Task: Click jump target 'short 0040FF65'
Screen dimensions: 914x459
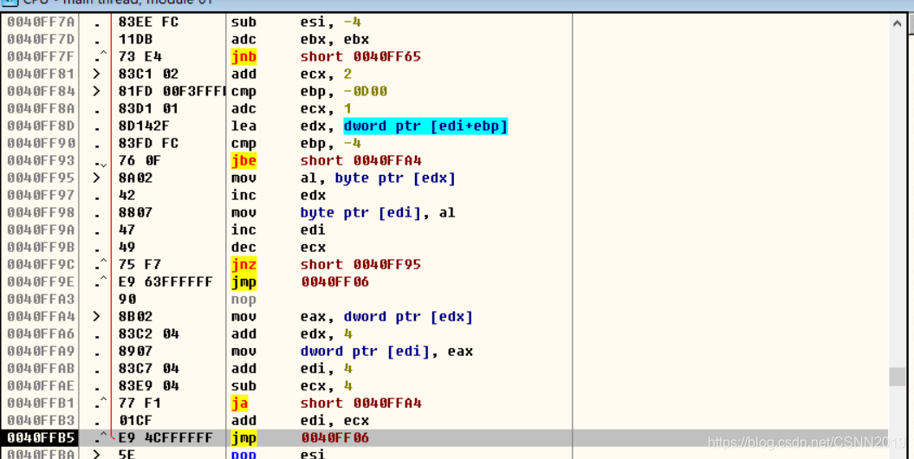Action: [360, 56]
